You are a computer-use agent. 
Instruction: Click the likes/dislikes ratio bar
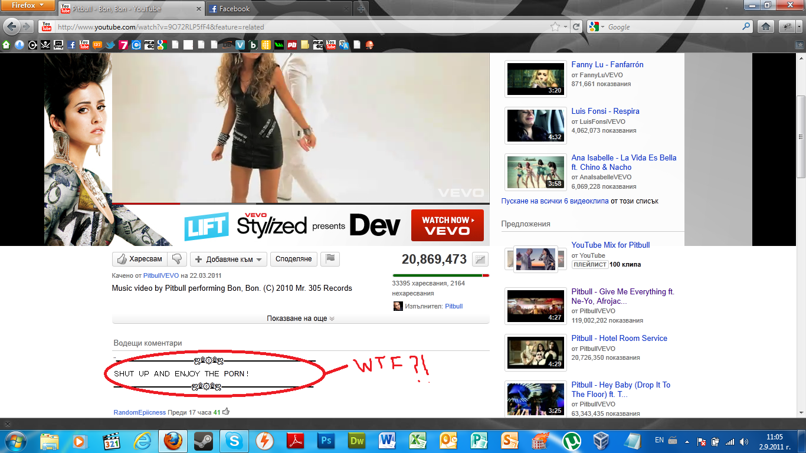coord(441,275)
